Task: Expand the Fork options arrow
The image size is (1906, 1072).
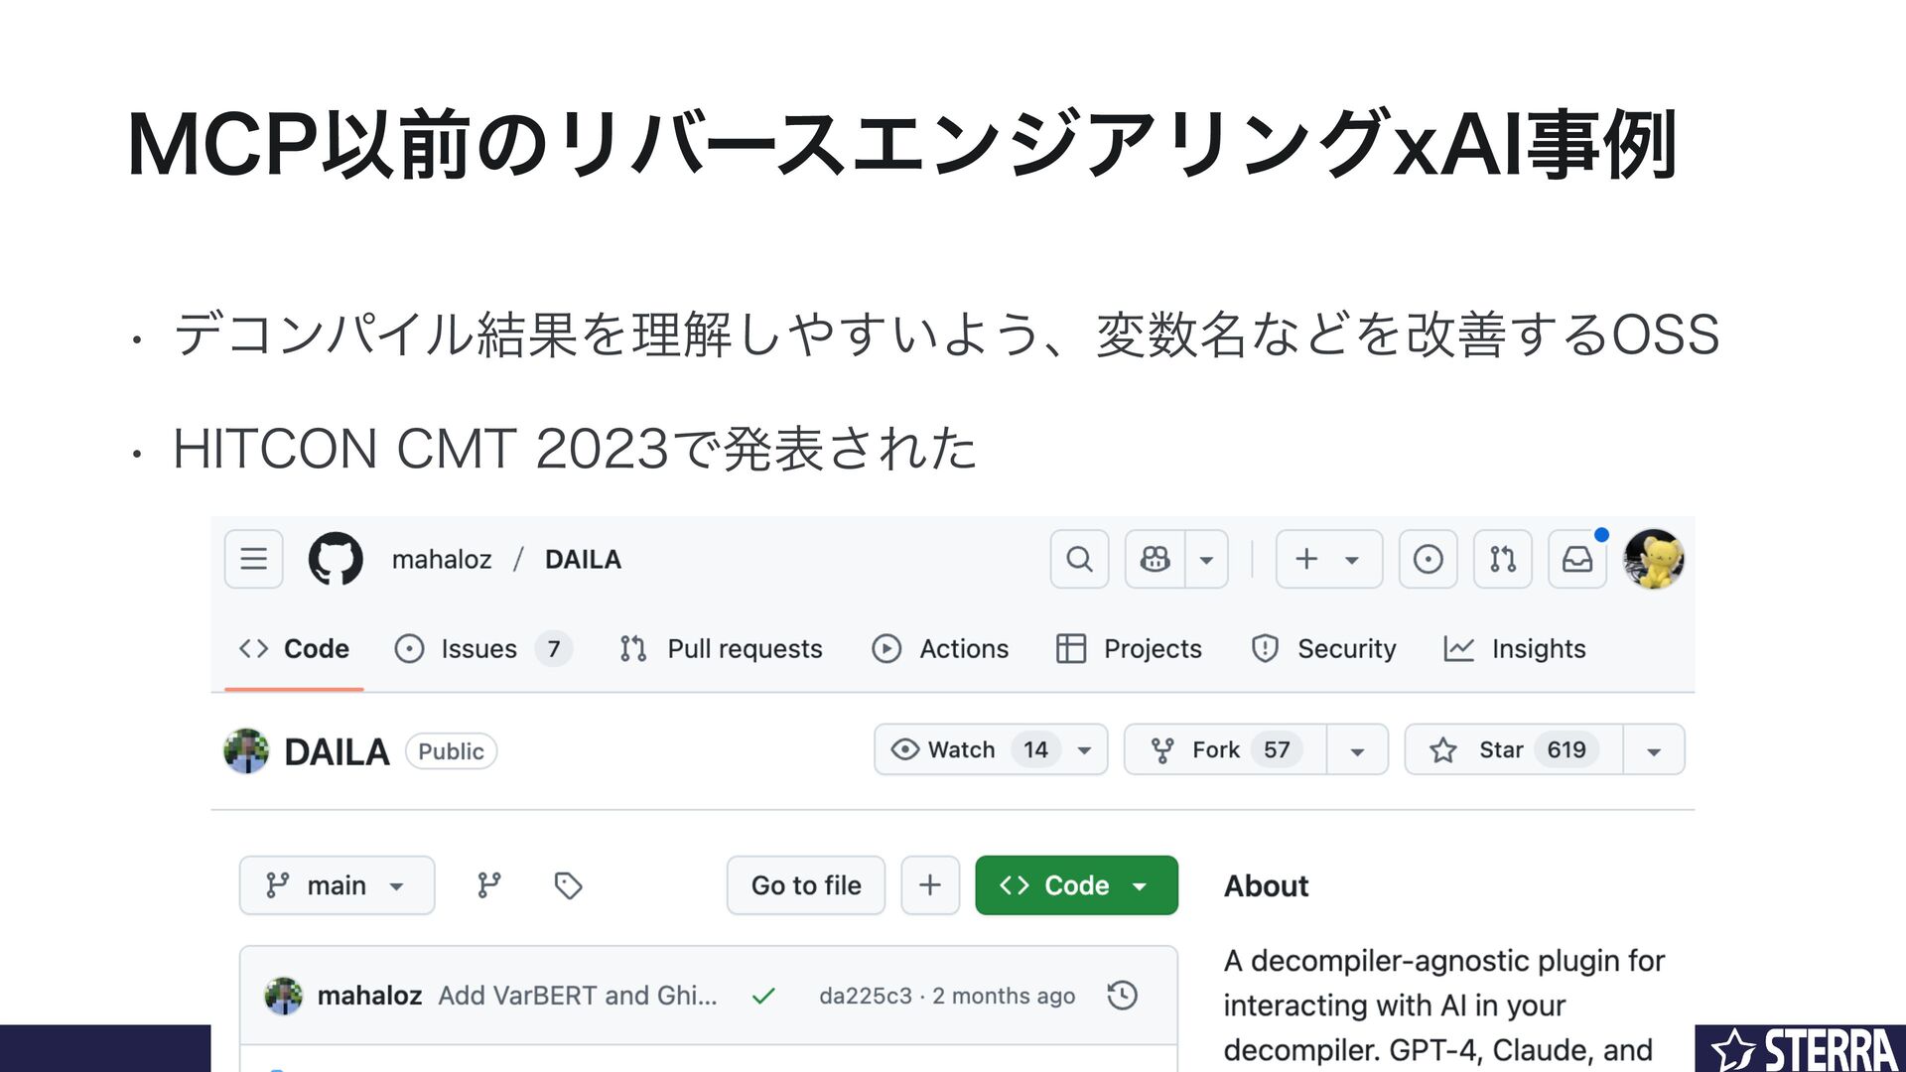Action: [1357, 749]
